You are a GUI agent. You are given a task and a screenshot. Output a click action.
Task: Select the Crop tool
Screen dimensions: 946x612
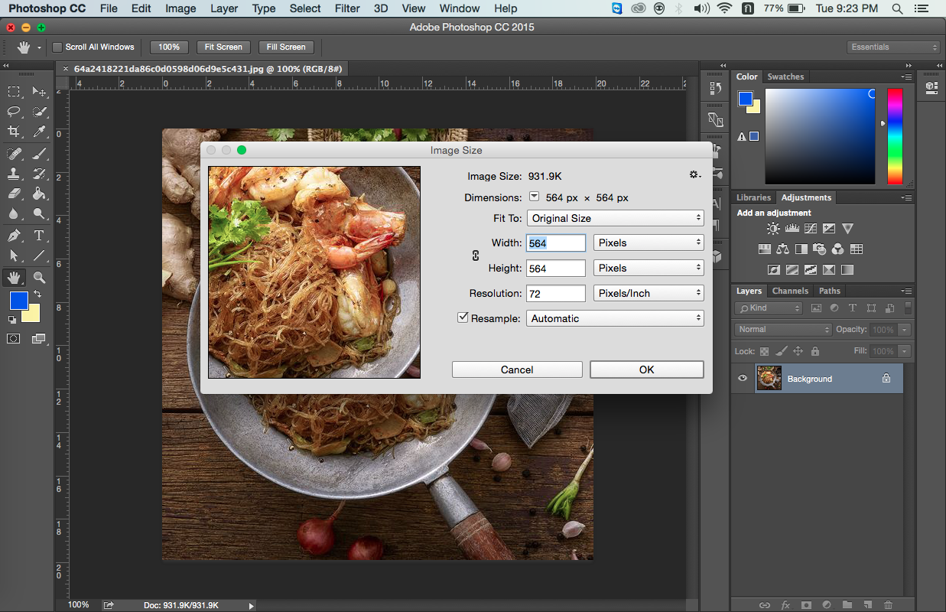(14, 132)
